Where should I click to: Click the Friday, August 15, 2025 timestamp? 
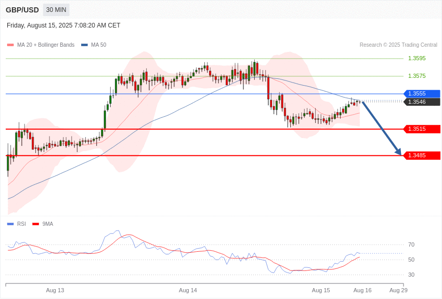pos(63,25)
